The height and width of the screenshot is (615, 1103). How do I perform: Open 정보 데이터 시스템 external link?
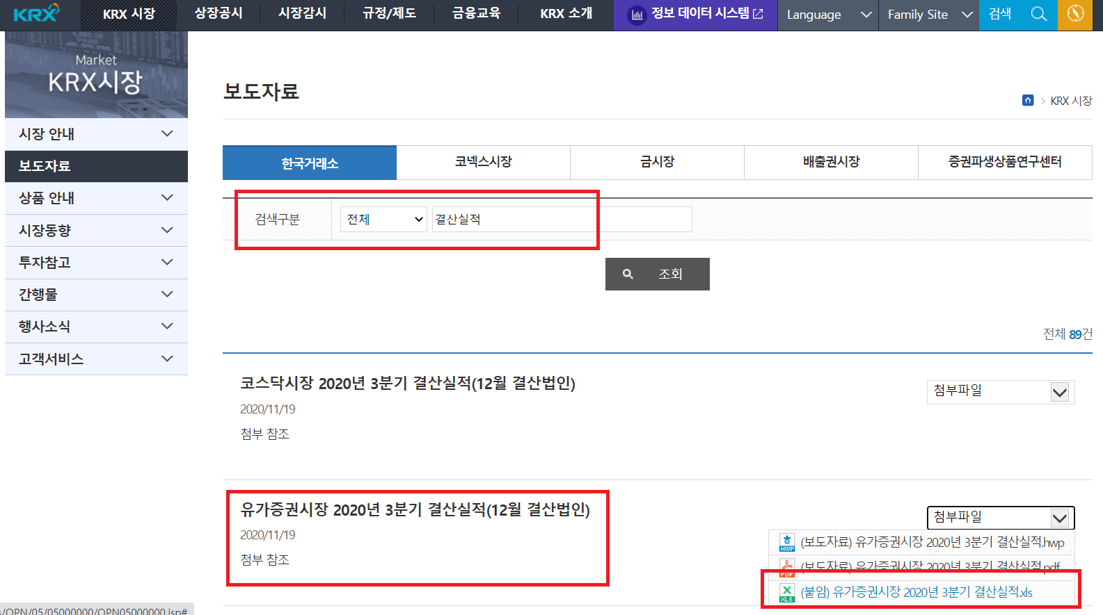(696, 14)
